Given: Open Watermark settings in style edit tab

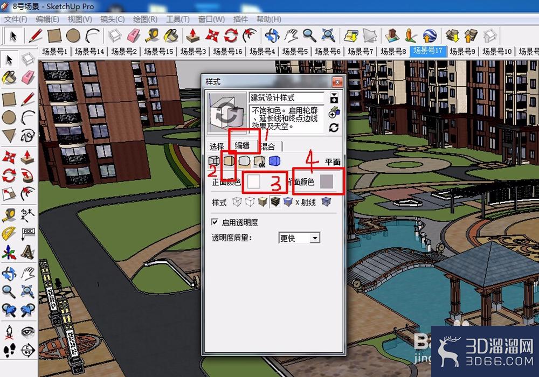Looking at the screenshot, I should click(x=260, y=161).
